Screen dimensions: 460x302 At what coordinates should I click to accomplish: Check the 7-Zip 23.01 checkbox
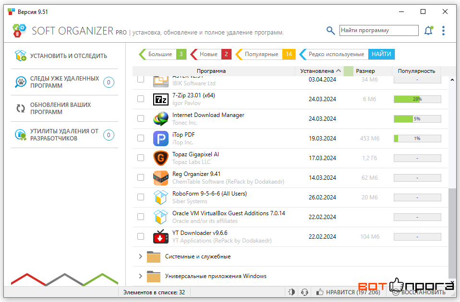(x=141, y=99)
